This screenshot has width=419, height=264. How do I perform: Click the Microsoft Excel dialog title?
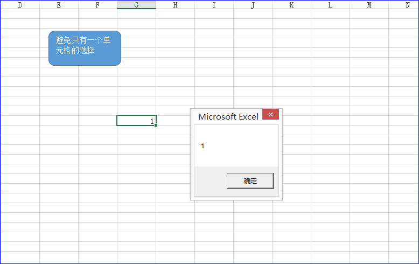pos(228,116)
